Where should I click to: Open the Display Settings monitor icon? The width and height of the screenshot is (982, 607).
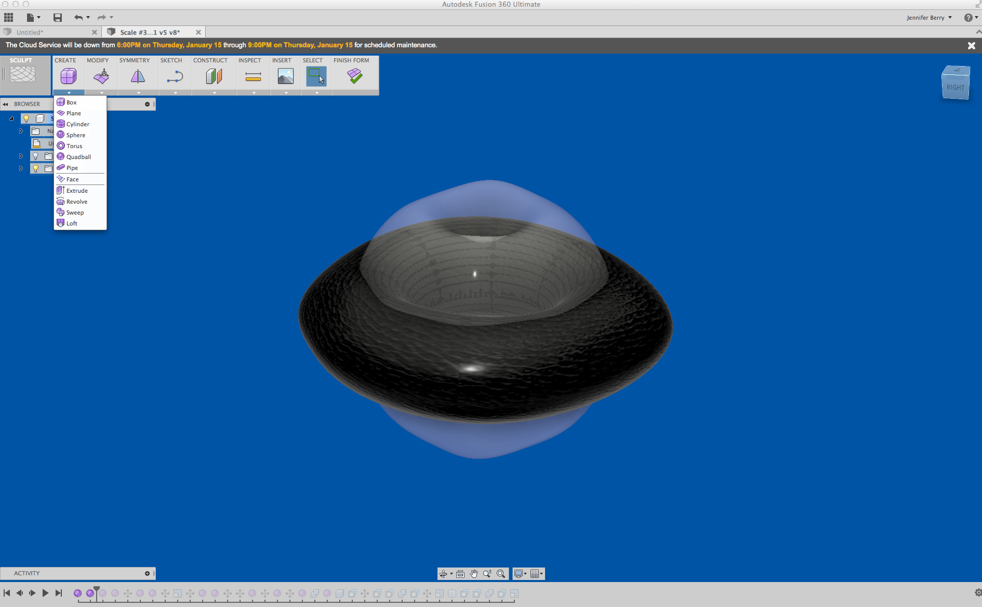point(519,574)
